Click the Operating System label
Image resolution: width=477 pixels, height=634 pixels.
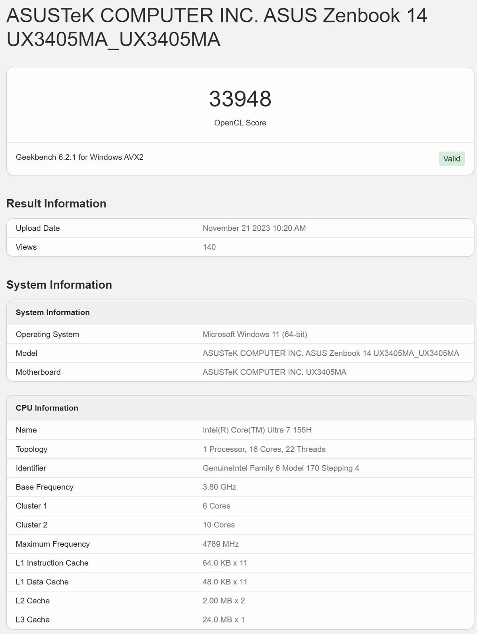pos(47,334)
